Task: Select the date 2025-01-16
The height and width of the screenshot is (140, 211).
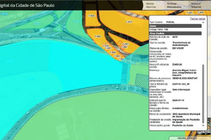Action: [178, 100]
